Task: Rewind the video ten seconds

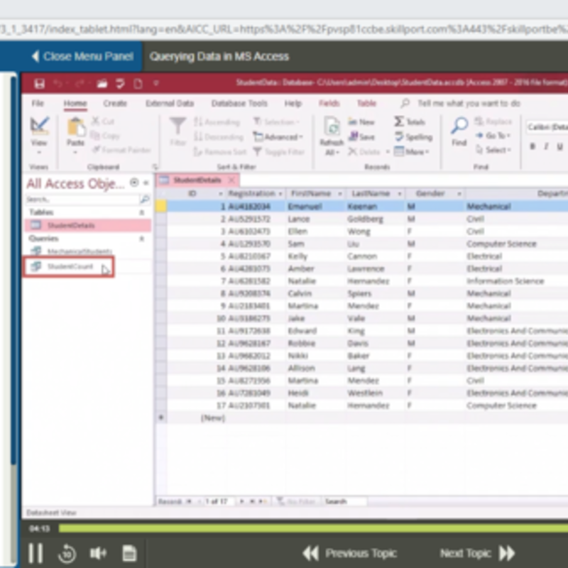Action: pyautogui.click(x=67, y=553)
